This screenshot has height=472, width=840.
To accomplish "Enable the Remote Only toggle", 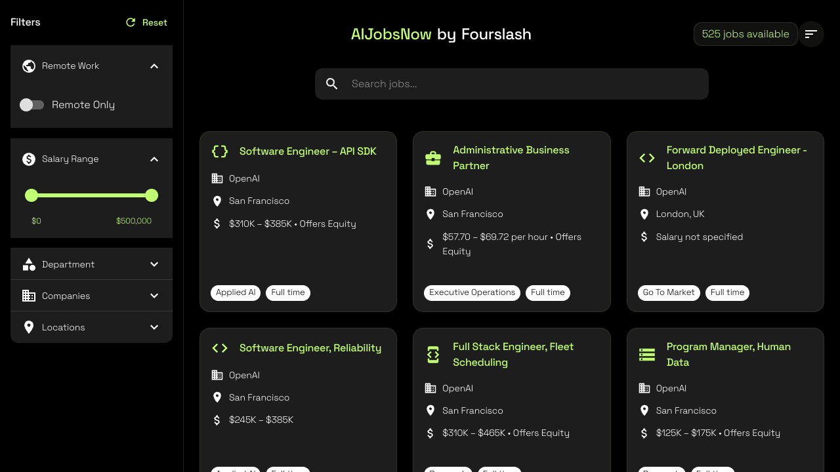I will pos(31,104).
